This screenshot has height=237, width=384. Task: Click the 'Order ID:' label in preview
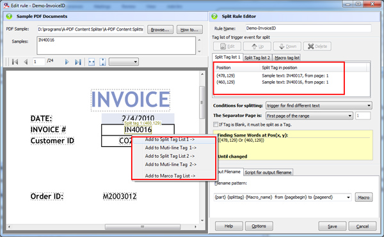tap(47, 196)
